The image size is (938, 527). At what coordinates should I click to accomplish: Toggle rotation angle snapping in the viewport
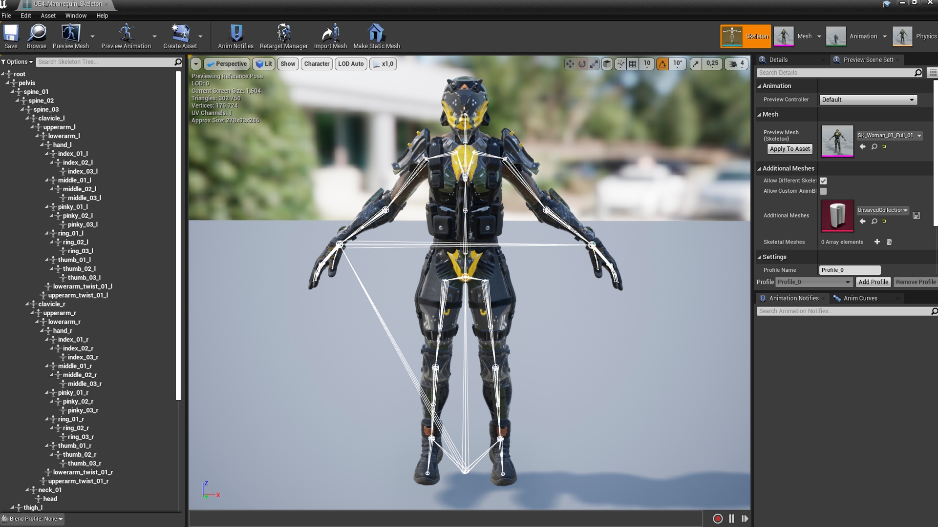click(x=662, y=63)
